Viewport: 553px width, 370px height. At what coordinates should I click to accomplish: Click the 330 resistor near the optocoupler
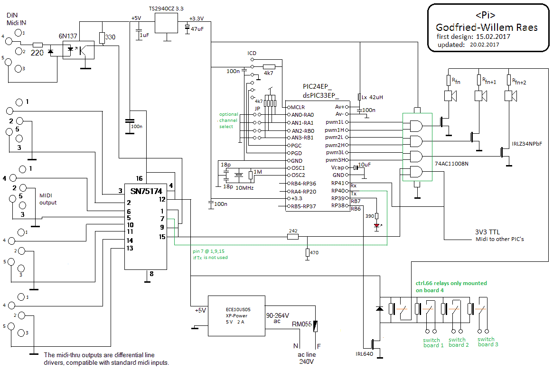(102, 38)
